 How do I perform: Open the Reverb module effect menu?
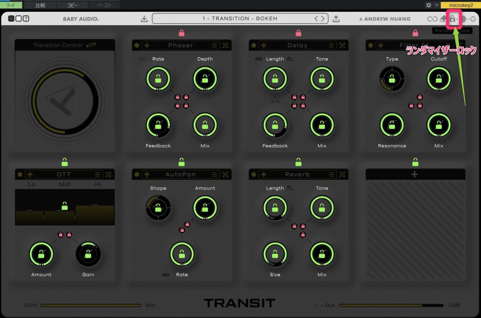[297, 174]
